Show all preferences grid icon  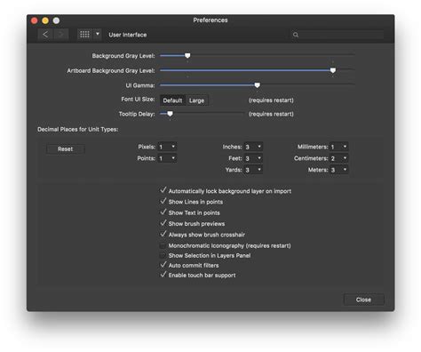coord(84,35)
